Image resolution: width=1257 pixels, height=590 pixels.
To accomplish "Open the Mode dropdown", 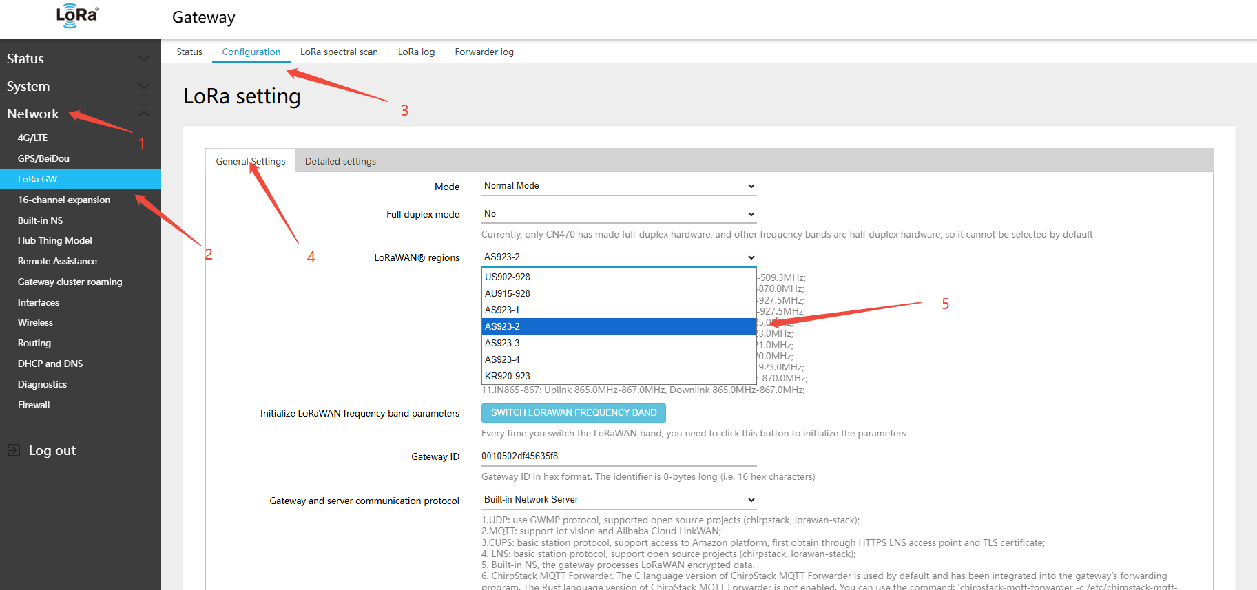I will tap(619, 186).
